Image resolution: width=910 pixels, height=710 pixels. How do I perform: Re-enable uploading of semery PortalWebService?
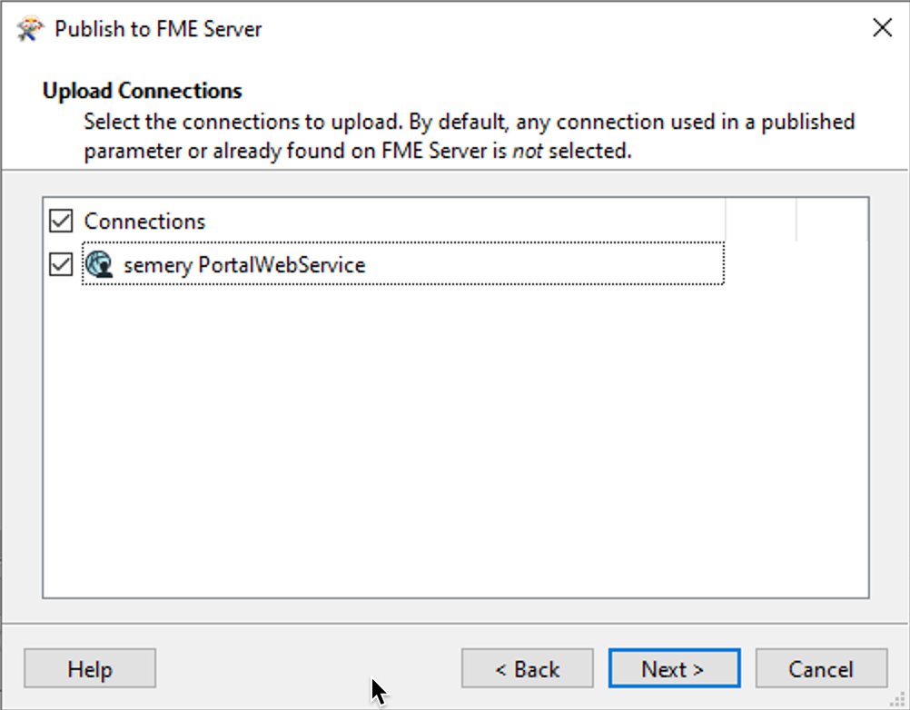click(60, 264)
